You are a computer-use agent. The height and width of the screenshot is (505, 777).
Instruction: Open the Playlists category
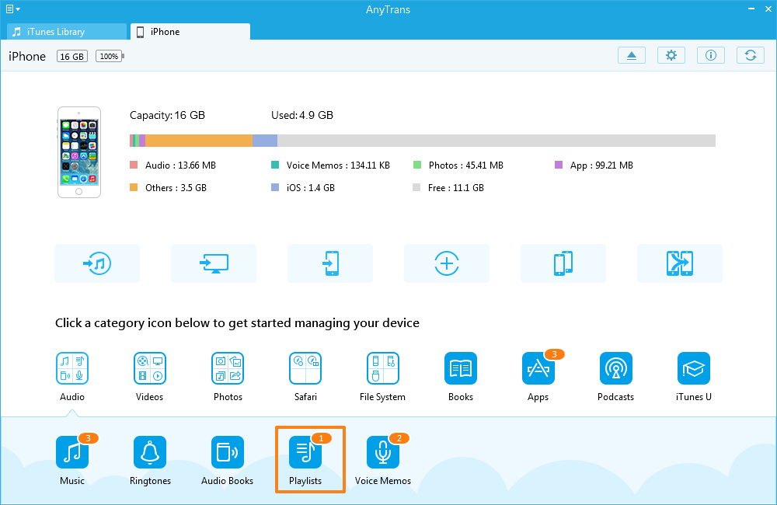305,452
